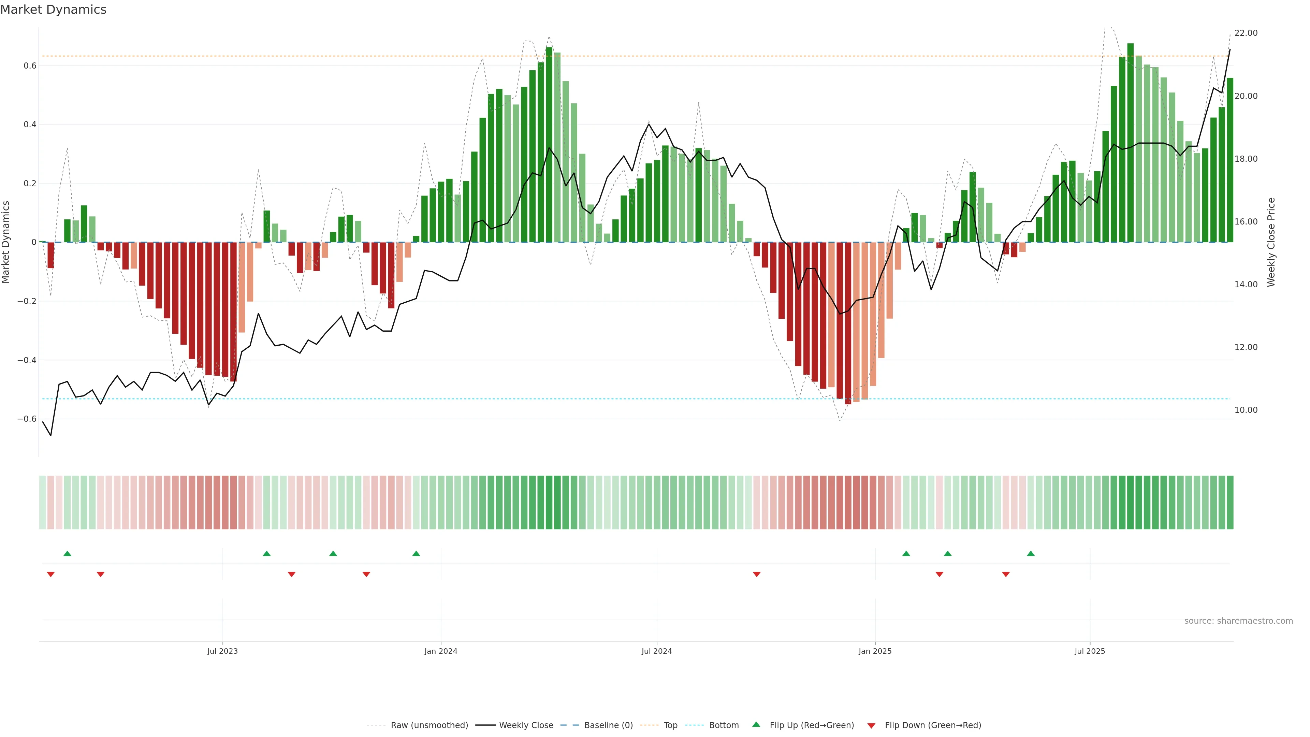Click the last green flip-up marker before Jul 2025
Screen dimensions: 1310x737
[1030, 553]
